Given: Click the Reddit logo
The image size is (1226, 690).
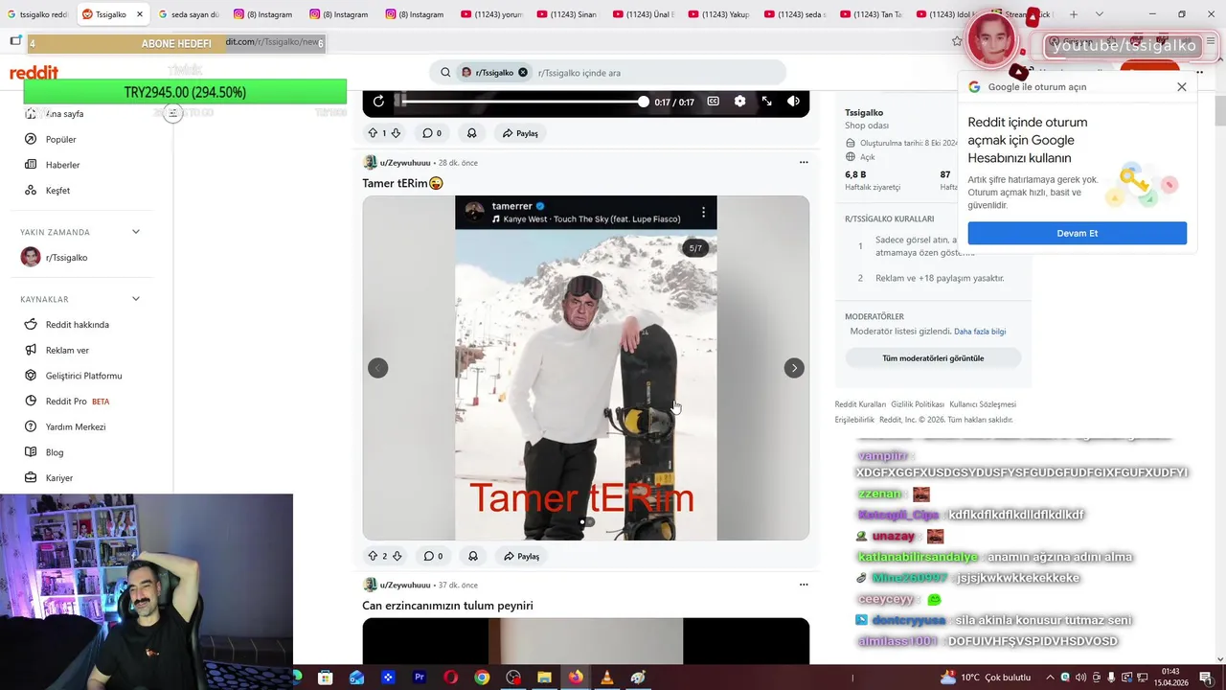Looking at the screenshot, I should pyautogui.click(x=34, y=73).
